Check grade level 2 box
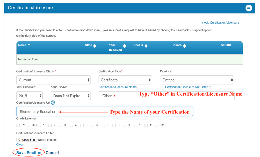 [x=50, y=125]
